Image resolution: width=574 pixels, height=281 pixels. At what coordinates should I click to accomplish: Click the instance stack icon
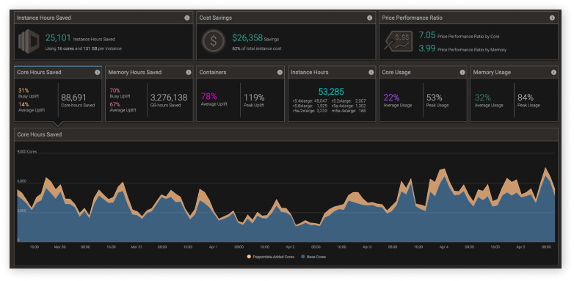[29, 41]
